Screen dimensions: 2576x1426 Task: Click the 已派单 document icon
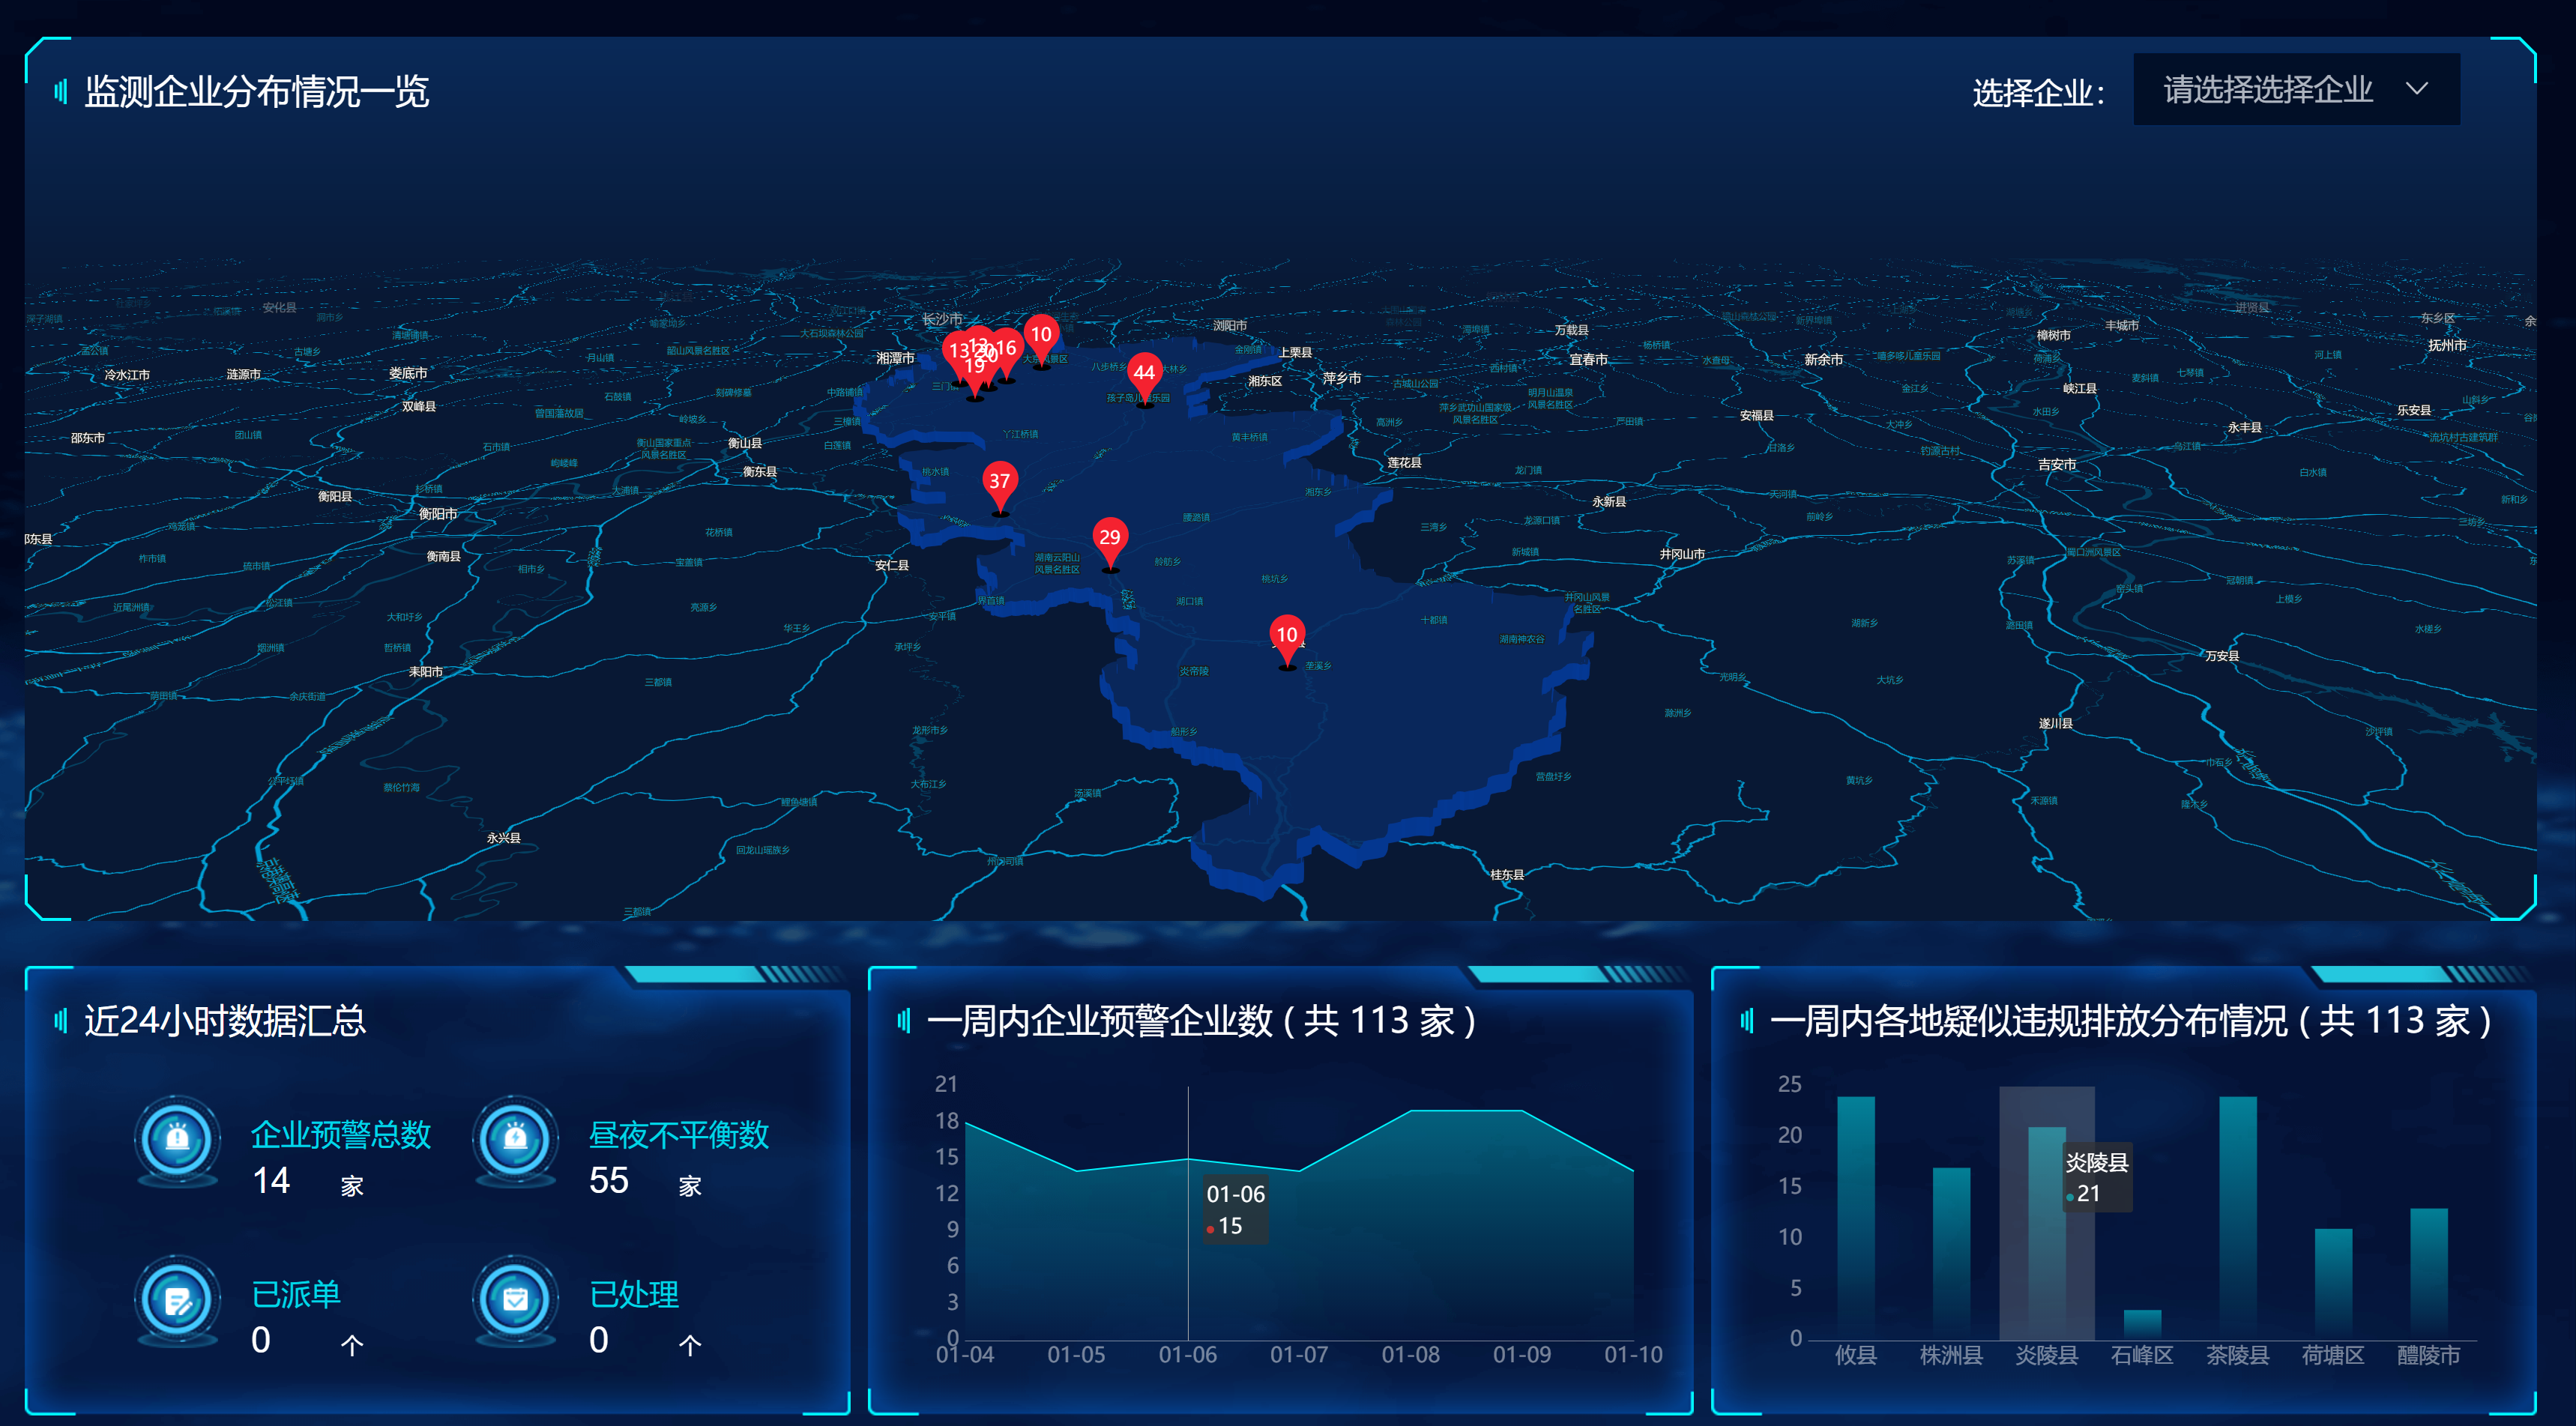(177, 1300)
